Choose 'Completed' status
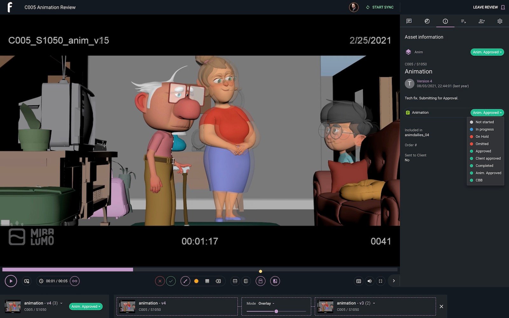 coord(485,166)
